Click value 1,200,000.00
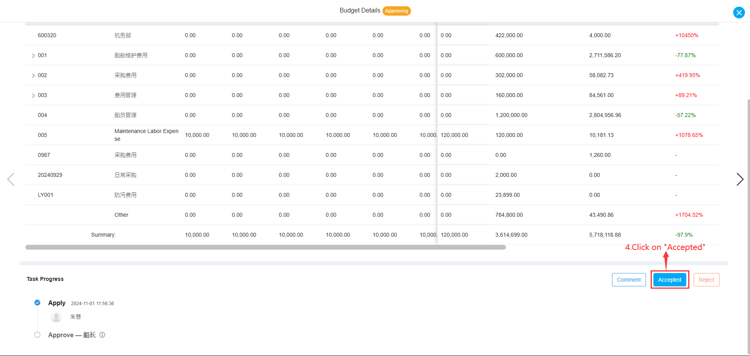 (x=511, y=115)
